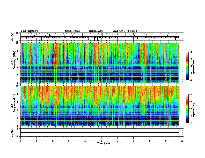Click the ch.2 spectrogram panel
This screenshot has height=158, width=205.
point(100,106)
